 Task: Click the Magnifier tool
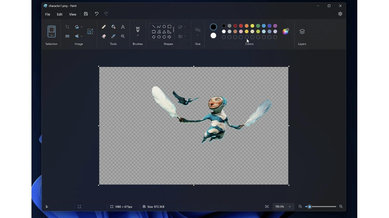click(123, 36)
